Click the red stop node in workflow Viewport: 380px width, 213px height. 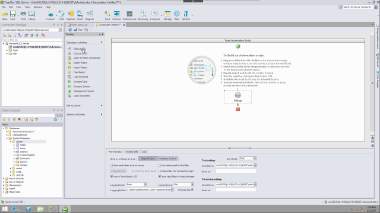pyautogui.click(x=237, y=109)
